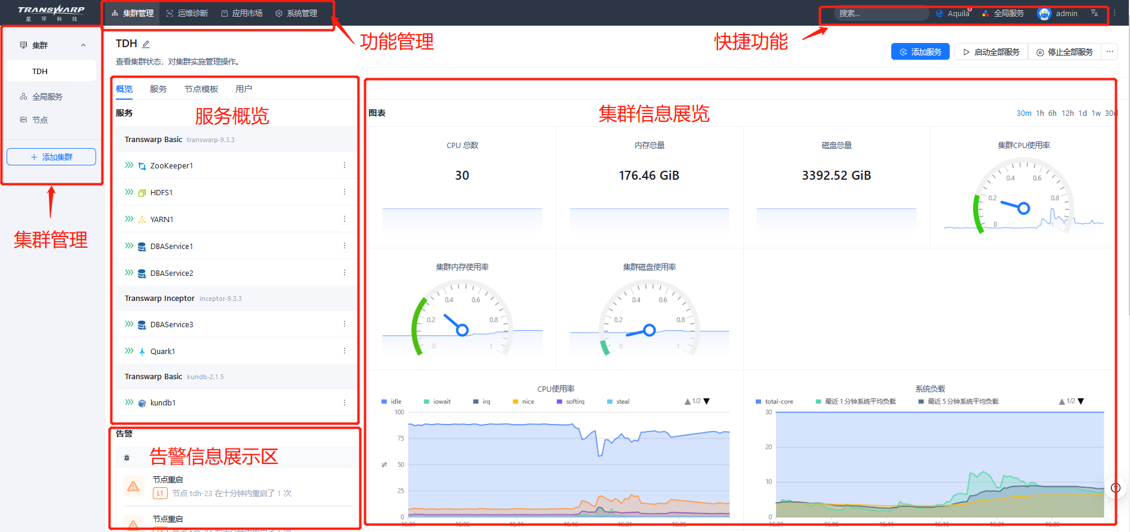
Task: Open the DBAService2 more-options menu
Action: [344, 273]
